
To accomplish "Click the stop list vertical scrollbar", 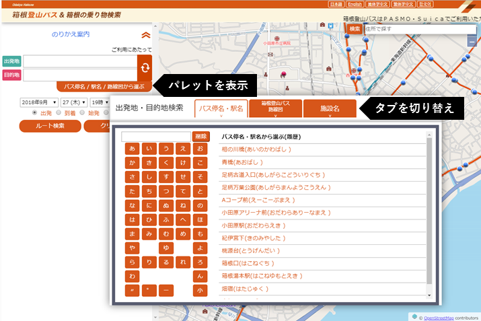I will pos(429,215).
